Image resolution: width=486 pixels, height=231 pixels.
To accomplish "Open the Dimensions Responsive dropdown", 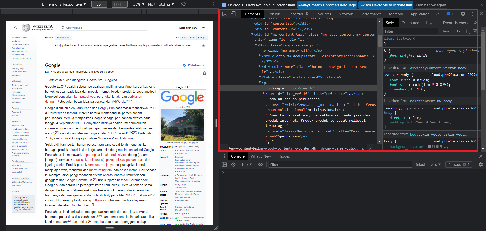I will pyautogui.click(x=64, y=4).
